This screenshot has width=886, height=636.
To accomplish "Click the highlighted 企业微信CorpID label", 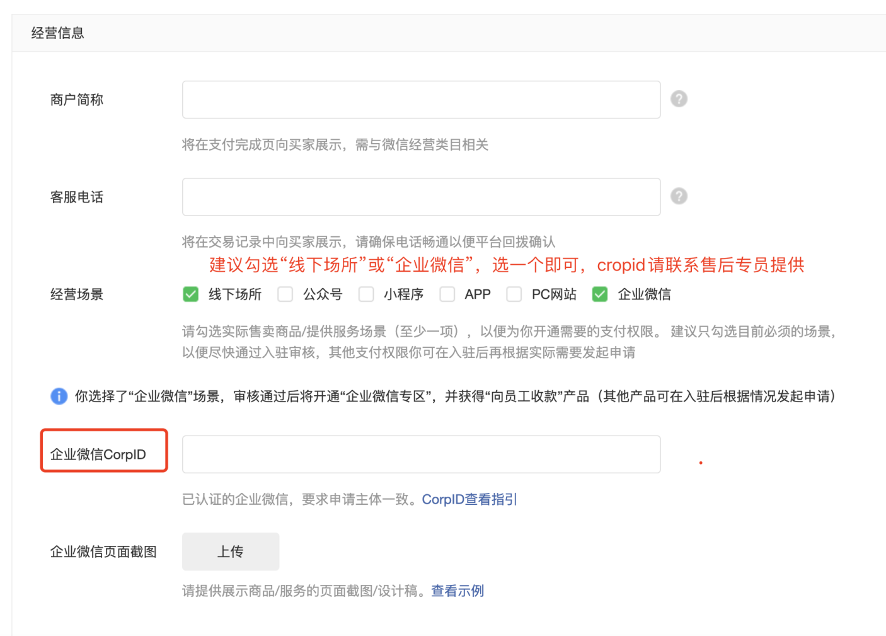I will (98, 454).
